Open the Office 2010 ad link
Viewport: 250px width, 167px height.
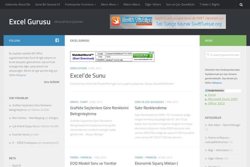tap(216, 104)
